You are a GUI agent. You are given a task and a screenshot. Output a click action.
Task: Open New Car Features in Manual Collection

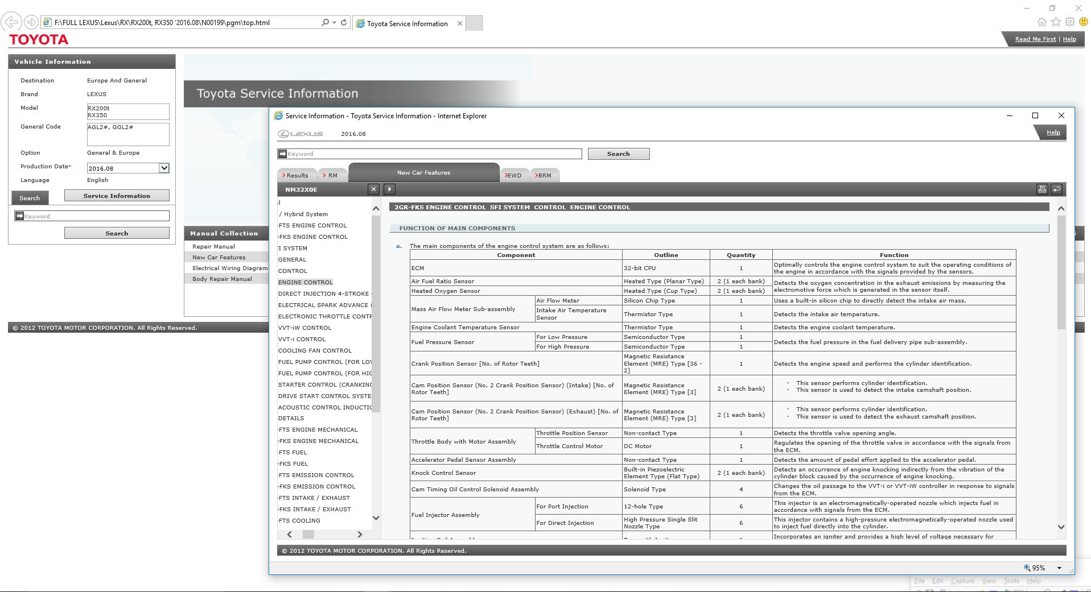pos(219,257)
